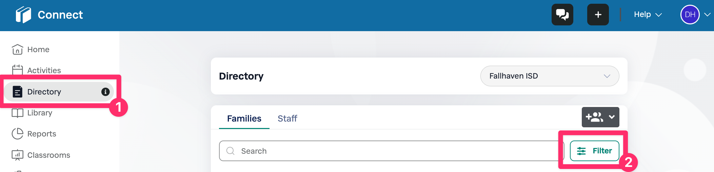Click the Library book icon

(x=17, y=113)
